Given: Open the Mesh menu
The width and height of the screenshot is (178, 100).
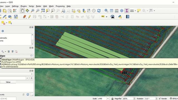Looking at the screenshot, I should point(51,6).
